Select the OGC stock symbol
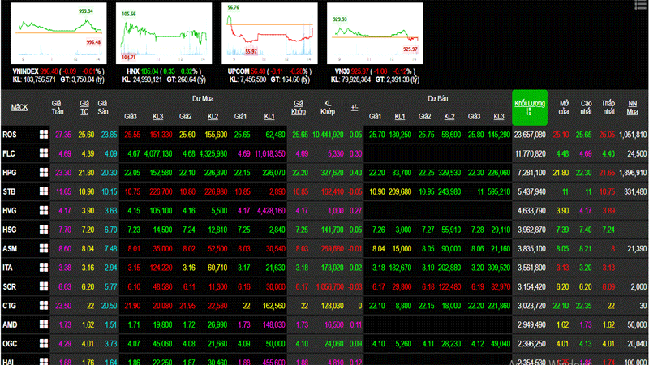 (x=10, y=344)
